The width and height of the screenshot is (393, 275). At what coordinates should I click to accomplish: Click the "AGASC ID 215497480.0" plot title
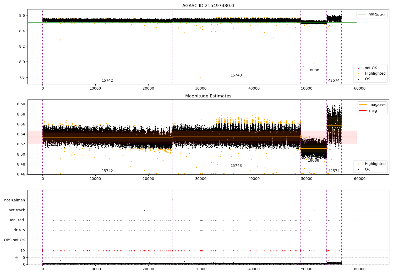(208, 6)
